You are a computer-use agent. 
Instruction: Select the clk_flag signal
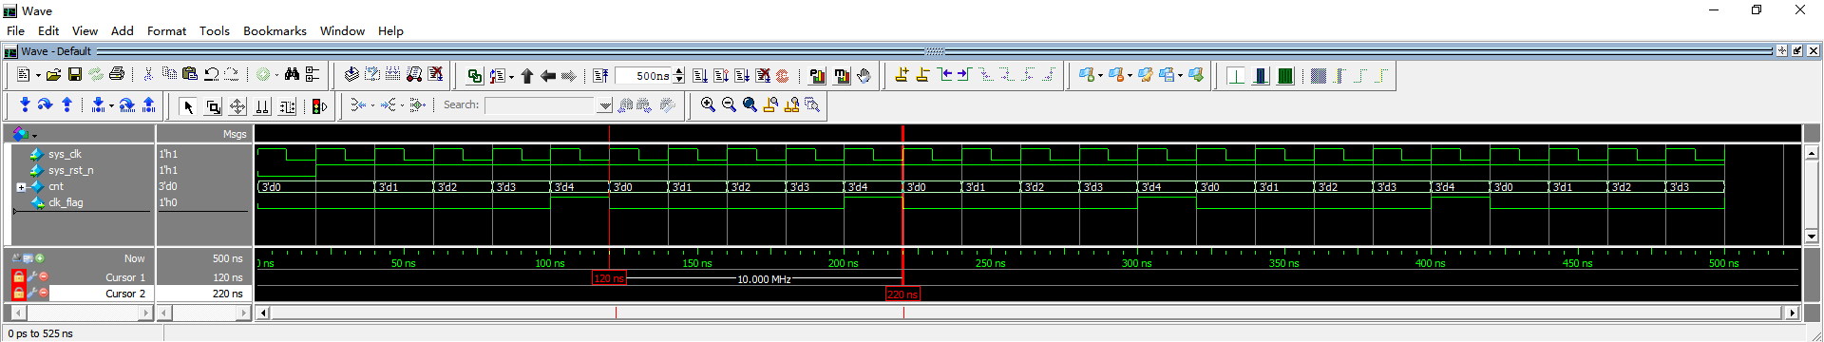pos(66,202)
